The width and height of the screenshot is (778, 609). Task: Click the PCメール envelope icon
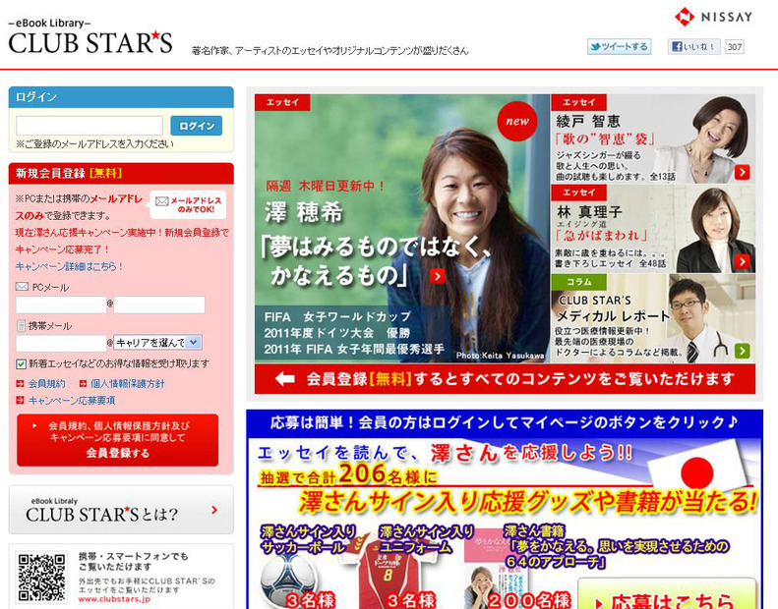click(22, 287)
